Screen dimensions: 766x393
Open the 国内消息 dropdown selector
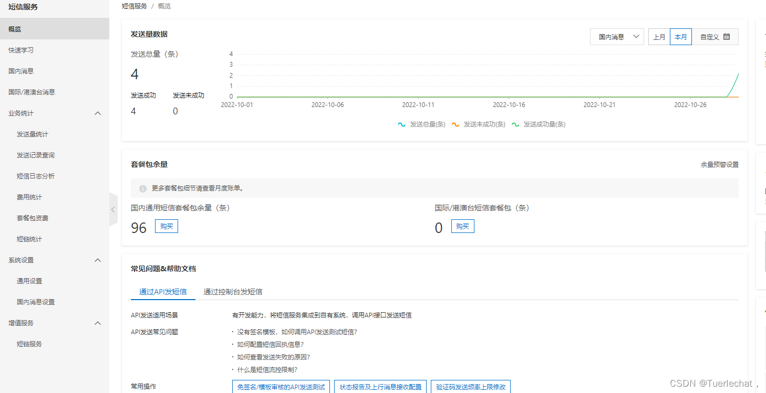coord(617,37)
